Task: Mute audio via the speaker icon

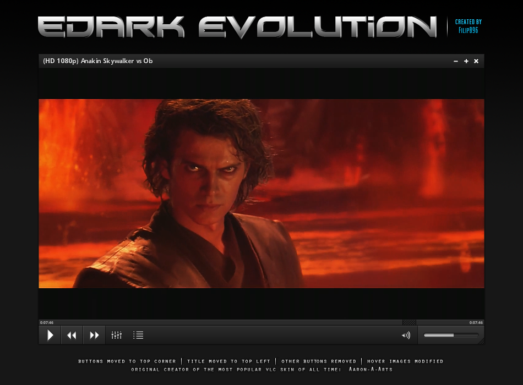Action: [x=406, y=335]
